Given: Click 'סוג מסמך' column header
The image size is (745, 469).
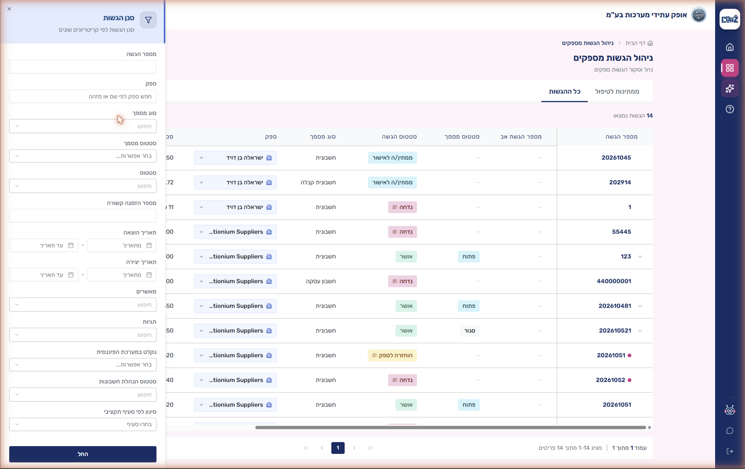Looking at the screenshot, I should [323, 137].
